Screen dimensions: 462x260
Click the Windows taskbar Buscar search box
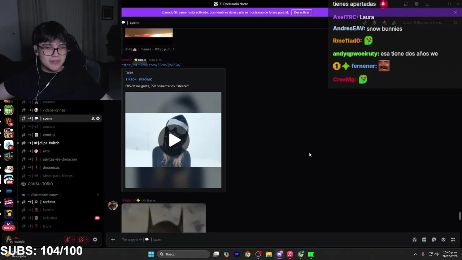184,254
